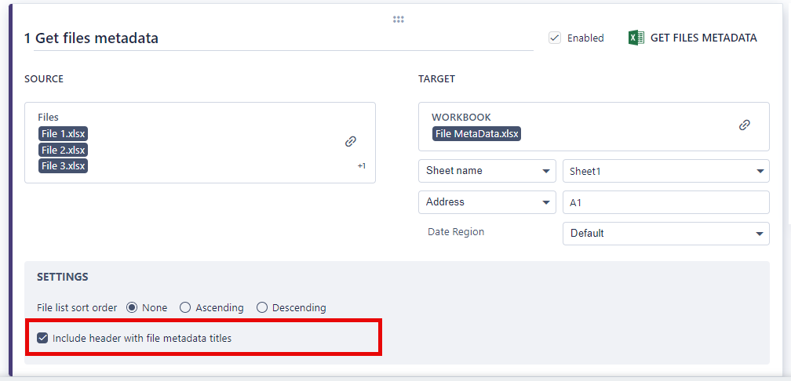The height and width of the screenshot is (381, 791).
Task: Click the A1 address input field
Action: 666,202
